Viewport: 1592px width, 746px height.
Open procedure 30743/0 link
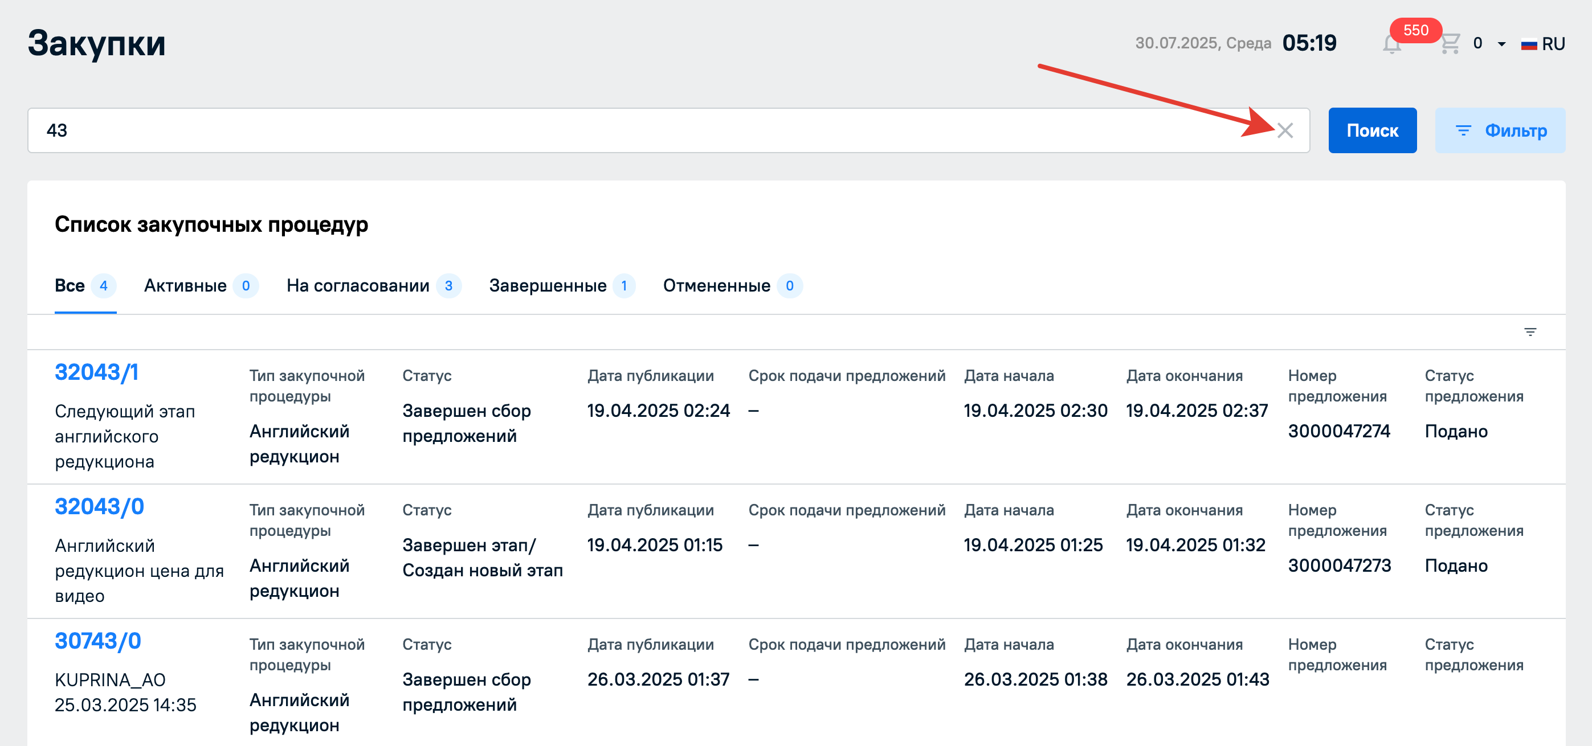coord(97,641)
